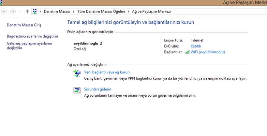Click the new connection setup icon

point(77,73)
